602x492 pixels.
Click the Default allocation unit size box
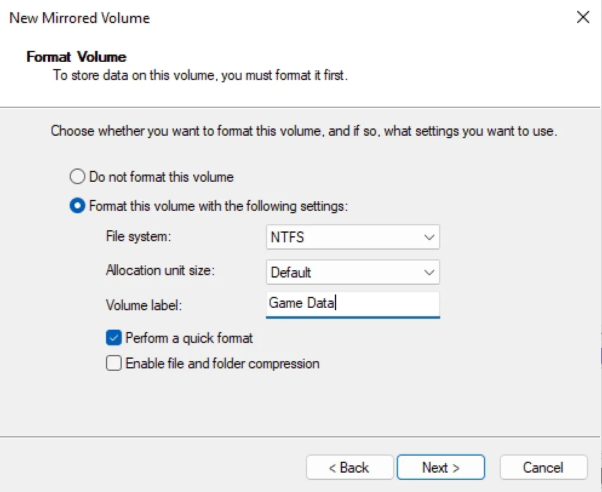point(353,272)
